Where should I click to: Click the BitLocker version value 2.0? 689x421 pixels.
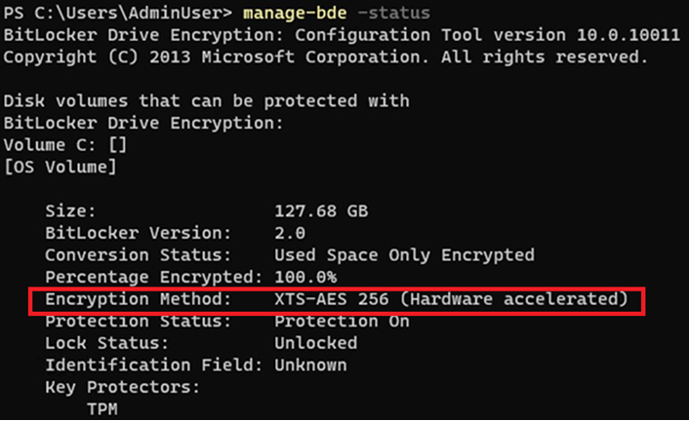tap(290, 232)
